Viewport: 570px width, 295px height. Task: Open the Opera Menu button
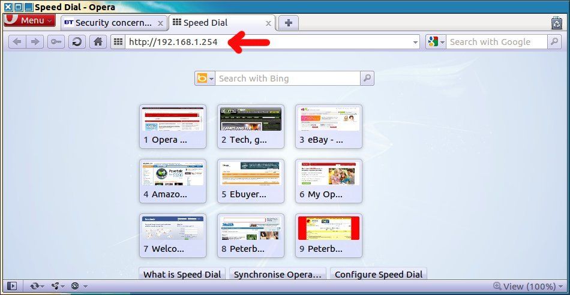[28, 21]
